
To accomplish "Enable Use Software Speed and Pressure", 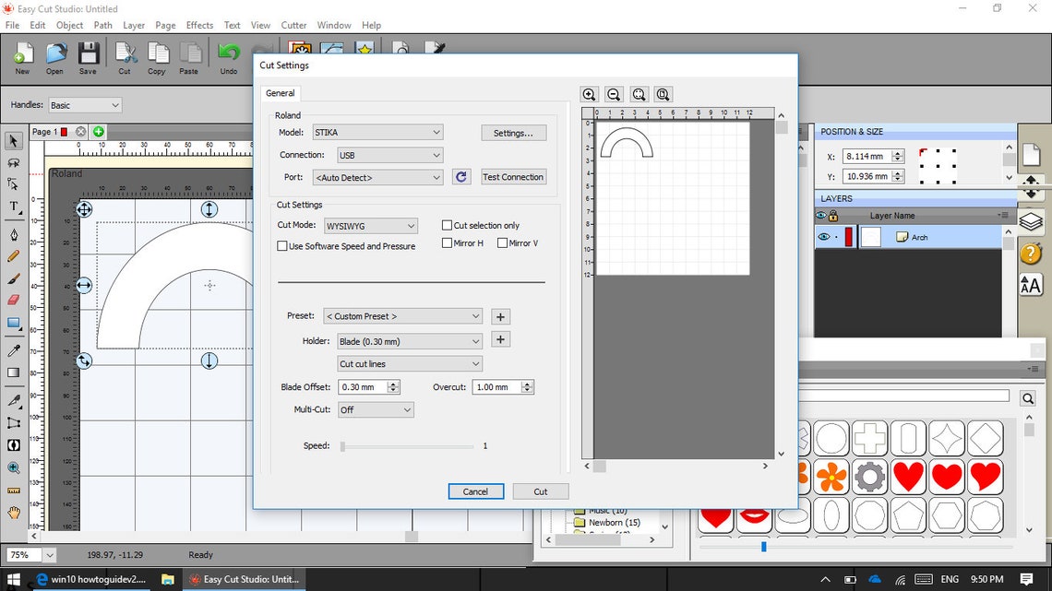I will 282,245.
